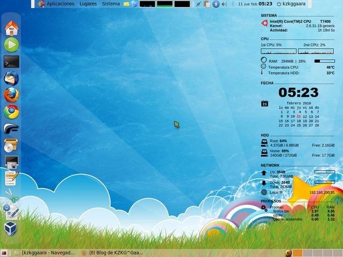The image size is (343, 257).
Task: Click the Local IP 192.168.200.85
Action: [322, 193]
